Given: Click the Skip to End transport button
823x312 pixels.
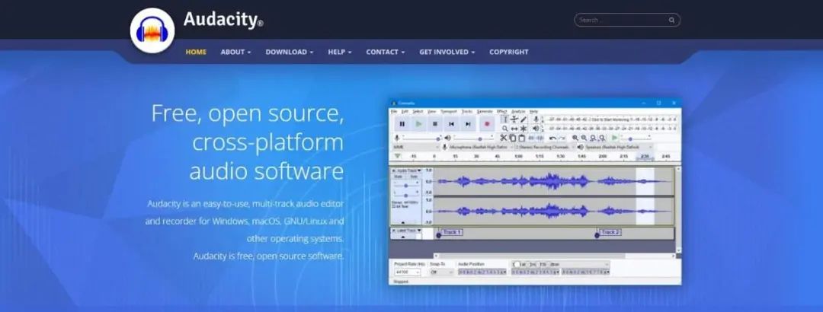Looking at the screenshot, I should 468,124.
